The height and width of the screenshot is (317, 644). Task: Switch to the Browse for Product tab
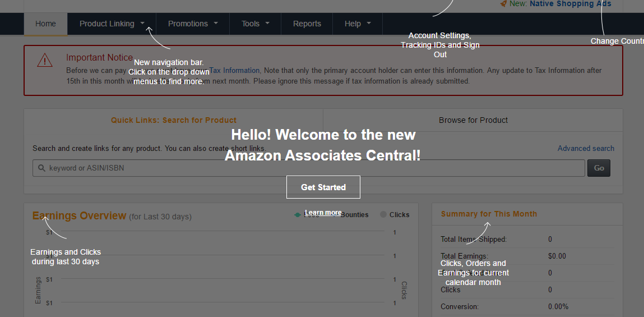click(473, 120)
